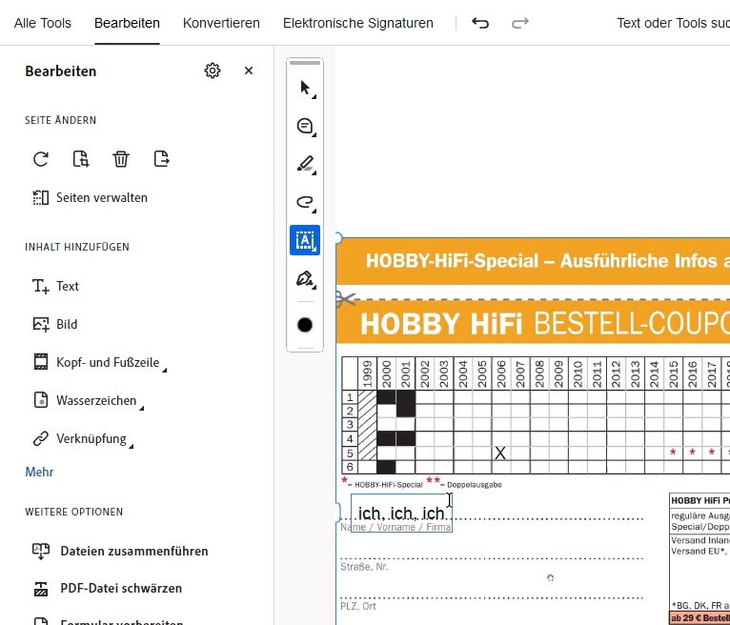
Task: Open PDF-Datei schwärzen
Action: [x=107, y=588]
